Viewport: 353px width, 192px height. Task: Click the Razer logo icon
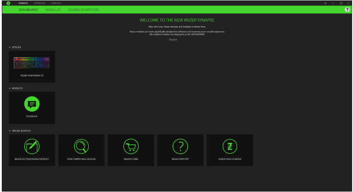(x=8, y=3)
